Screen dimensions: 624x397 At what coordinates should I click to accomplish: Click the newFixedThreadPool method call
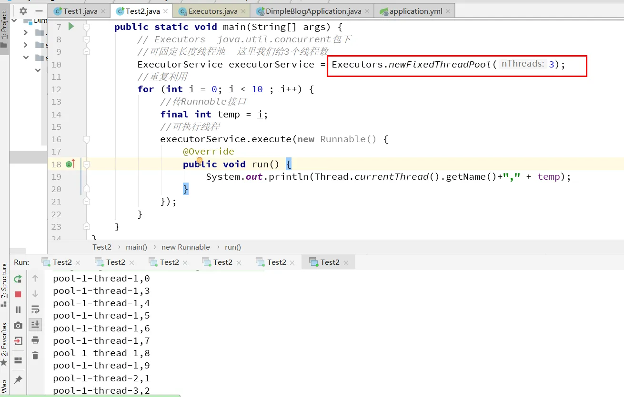click(x=440, y=64)
